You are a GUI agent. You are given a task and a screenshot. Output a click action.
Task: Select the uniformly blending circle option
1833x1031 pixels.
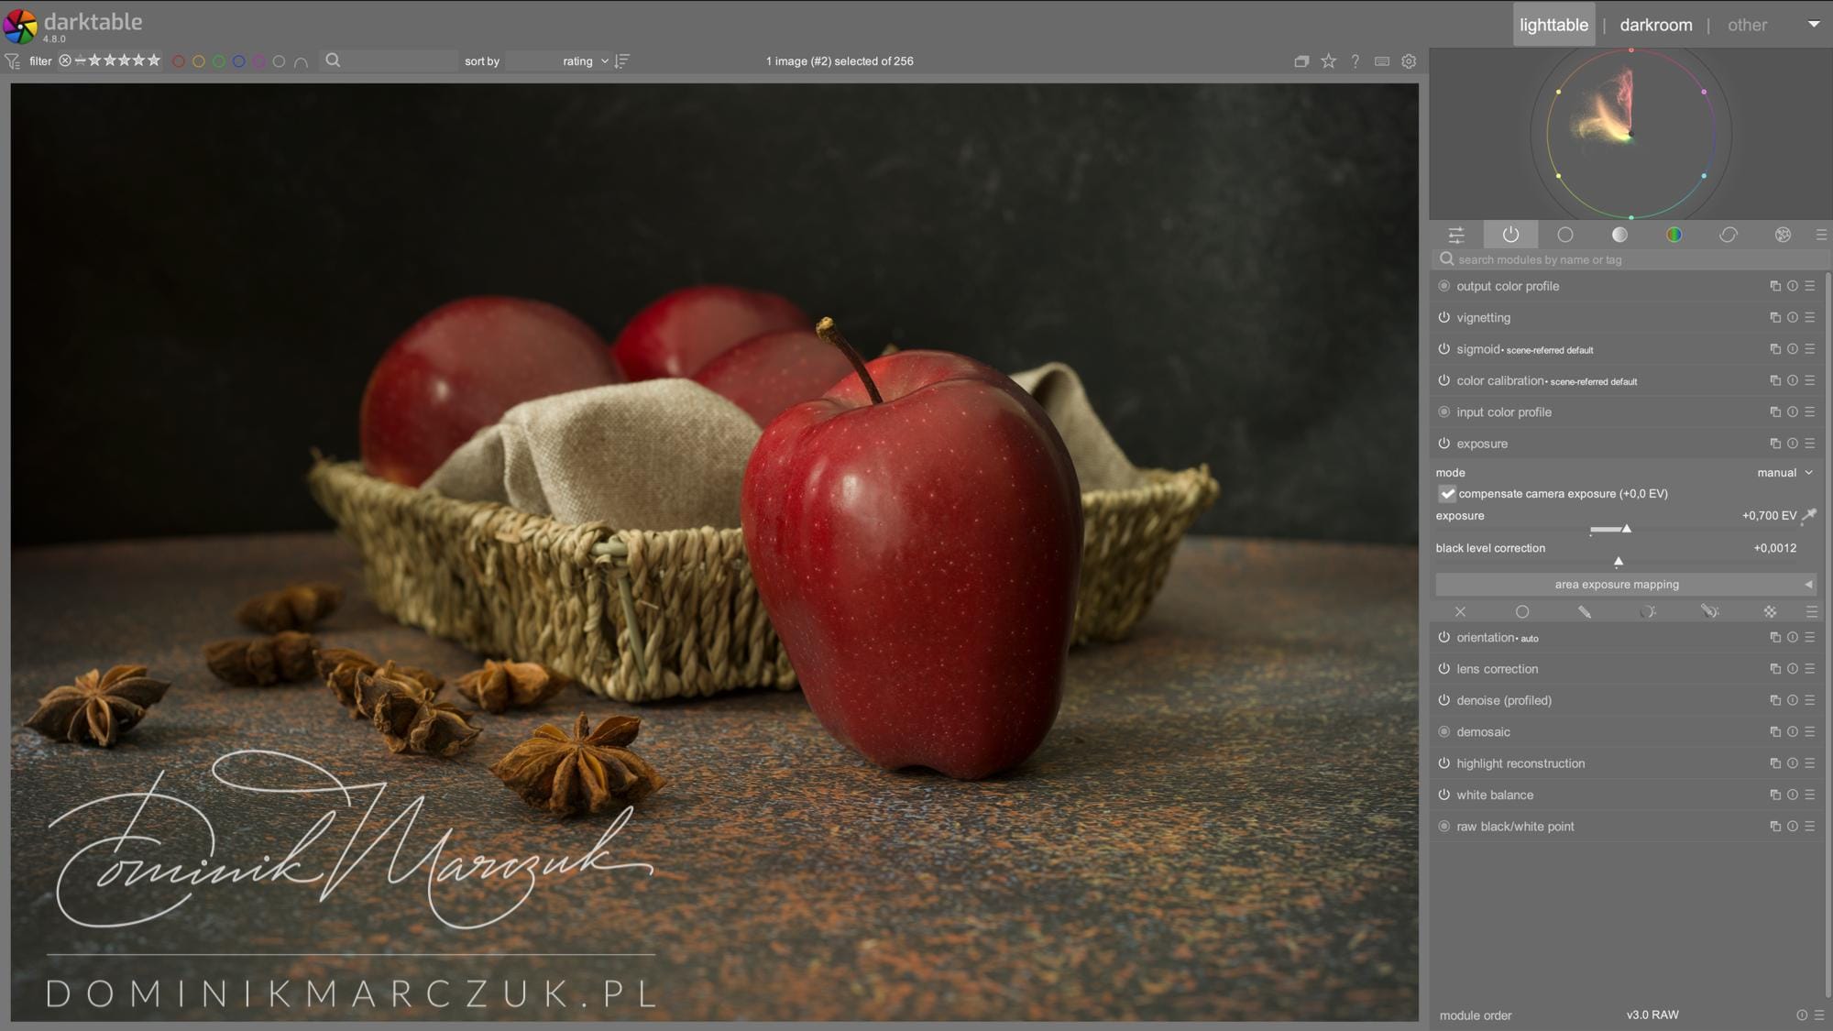(1522, 611)
